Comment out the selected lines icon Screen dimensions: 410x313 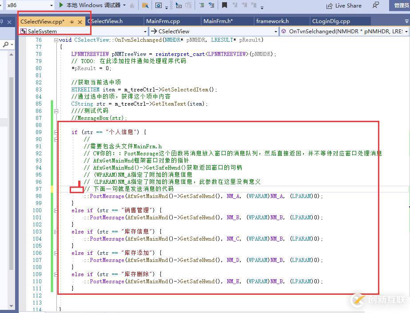click(x=202, y=5)
